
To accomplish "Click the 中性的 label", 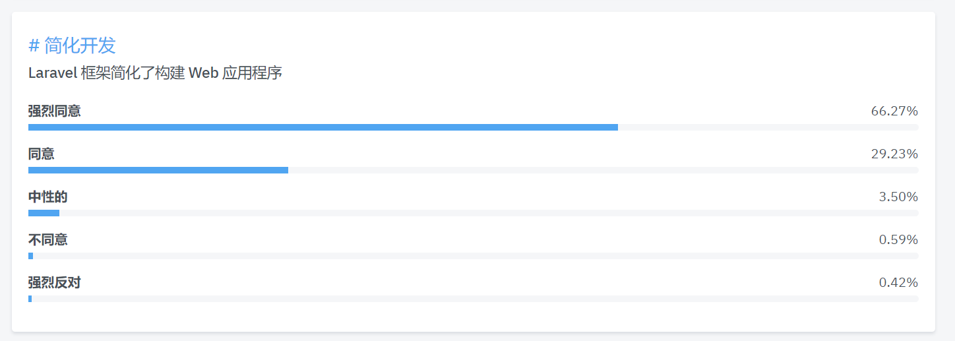I will point(48,197).
